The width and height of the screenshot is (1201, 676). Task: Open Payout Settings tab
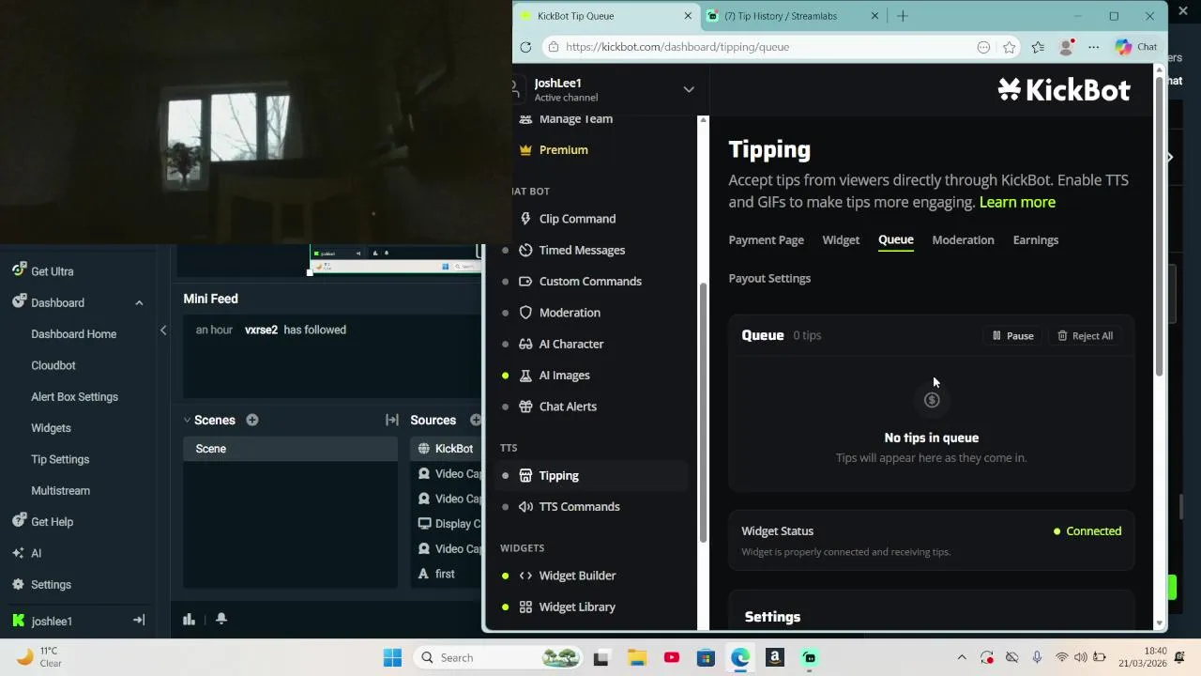click(x=769, y=279)
